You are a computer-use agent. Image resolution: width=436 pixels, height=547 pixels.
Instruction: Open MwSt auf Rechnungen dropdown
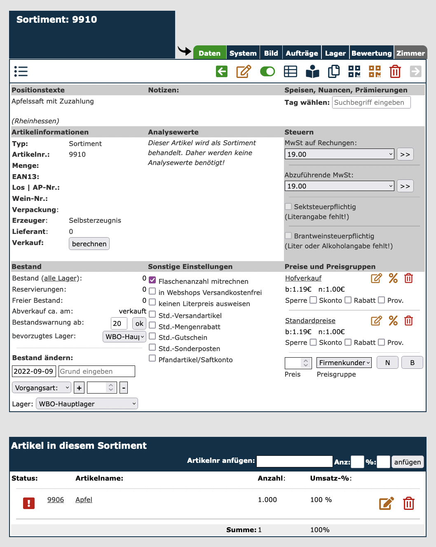339,154
